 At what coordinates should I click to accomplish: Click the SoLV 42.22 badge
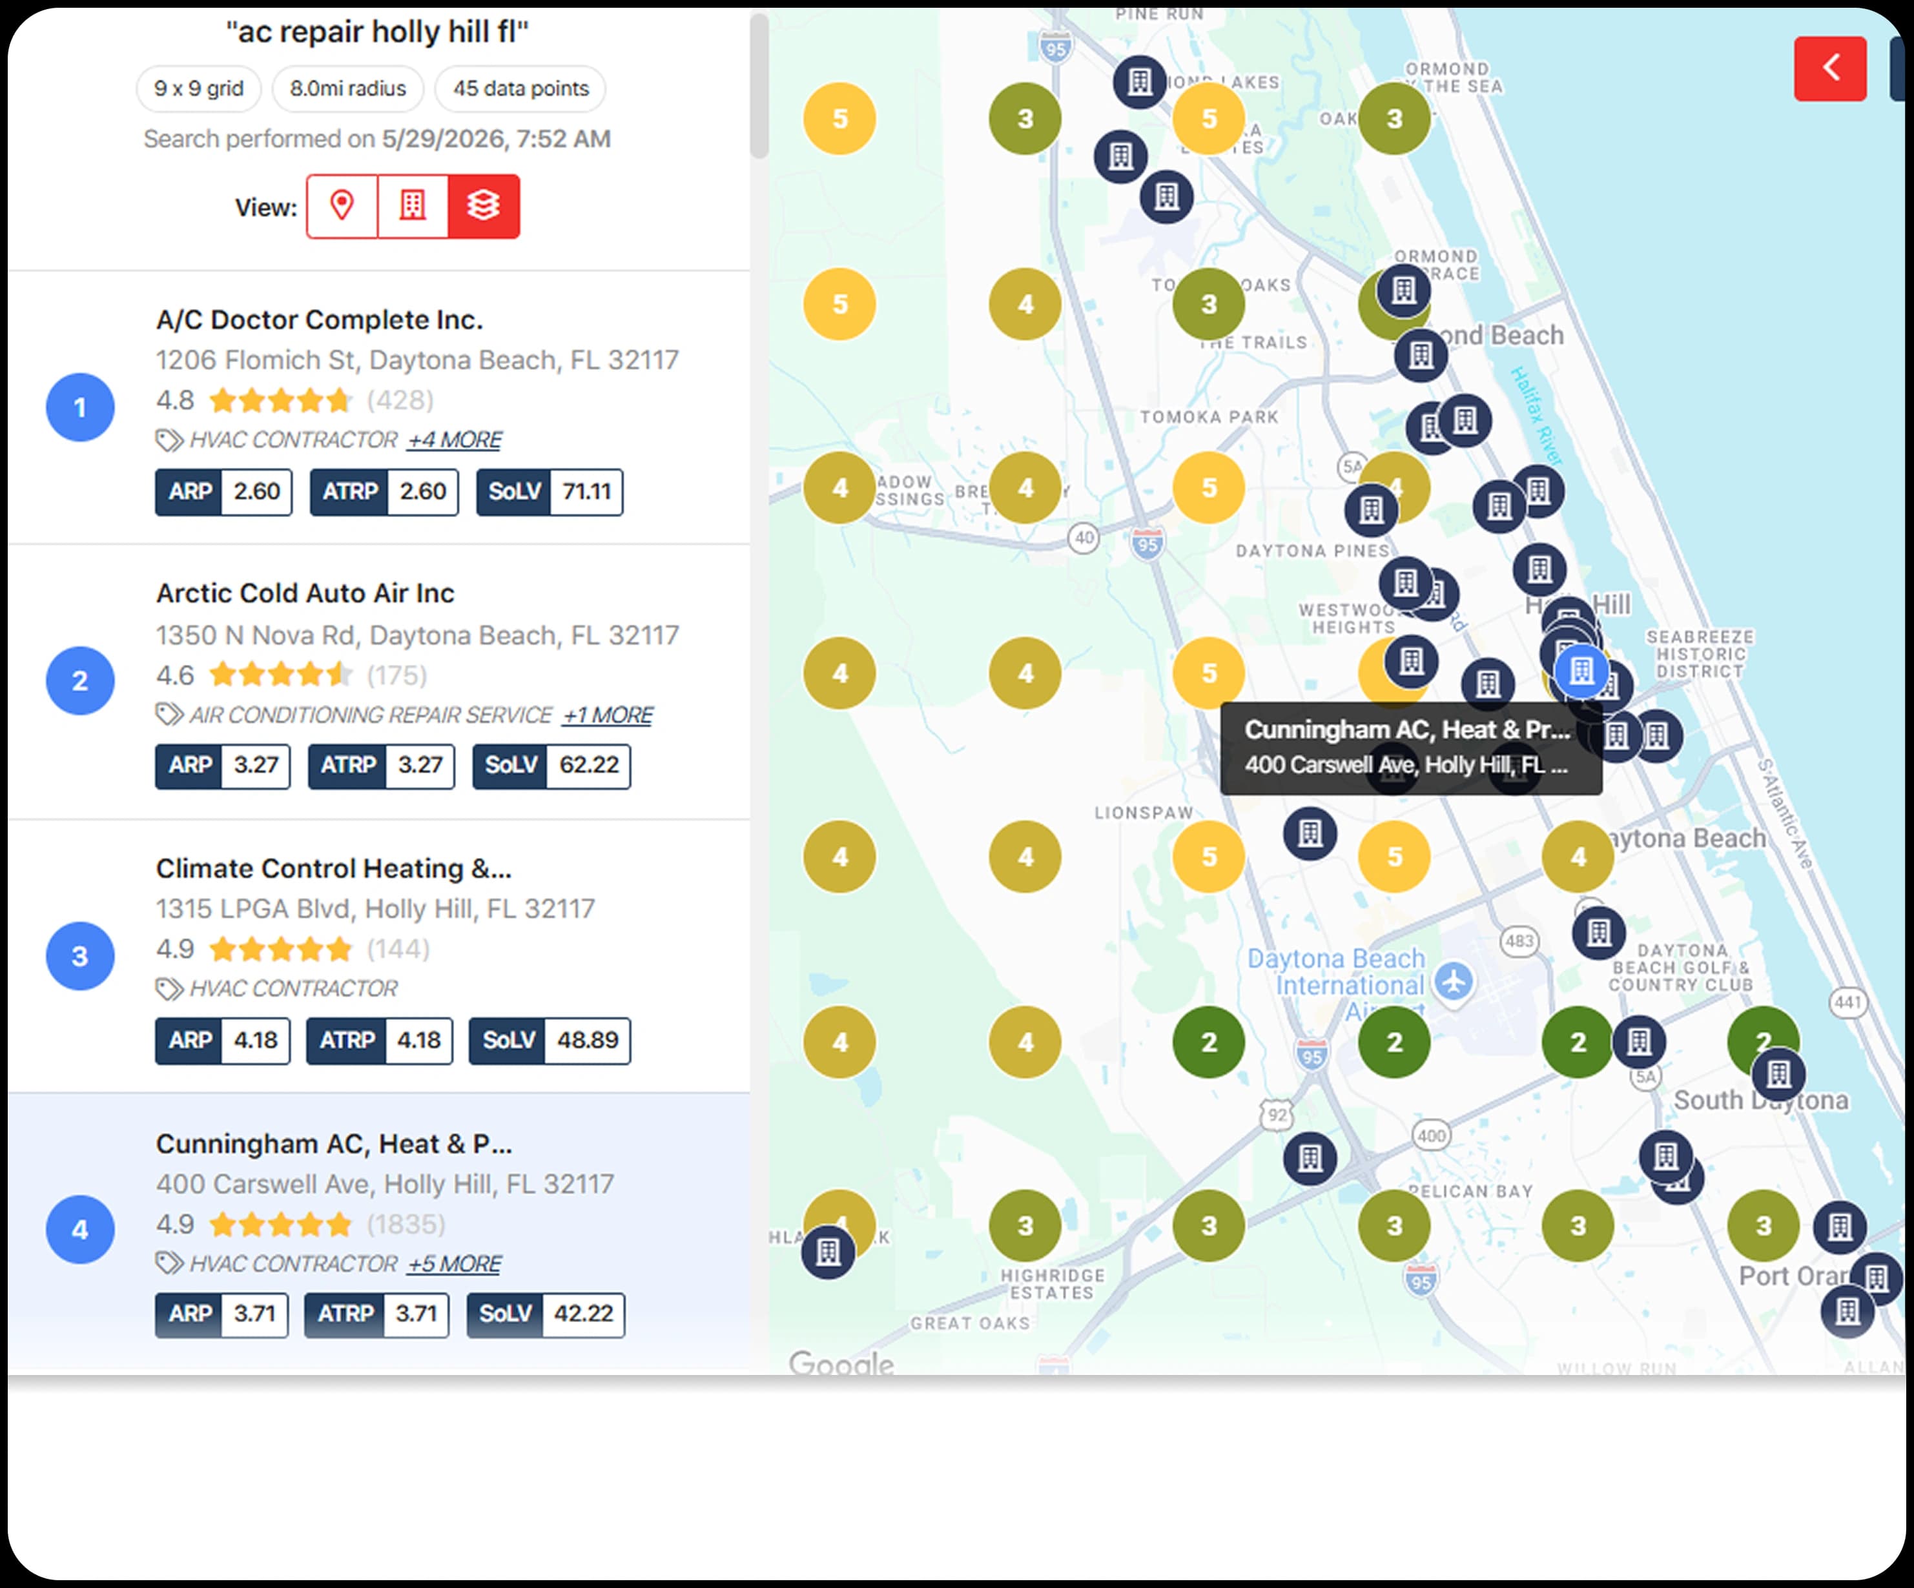(x=546, y=1314)
